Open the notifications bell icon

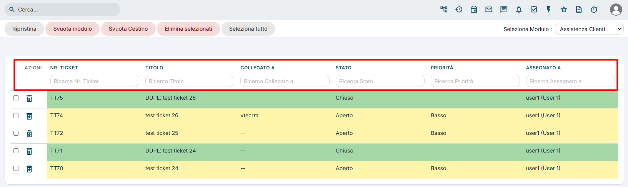[519, 10]
